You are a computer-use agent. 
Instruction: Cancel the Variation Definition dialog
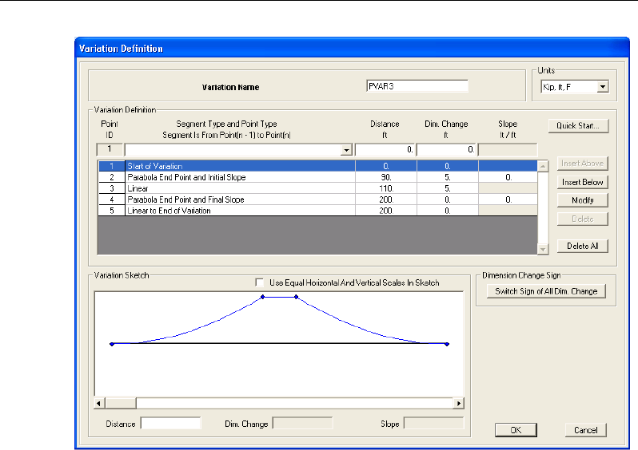tap(585, 430)
